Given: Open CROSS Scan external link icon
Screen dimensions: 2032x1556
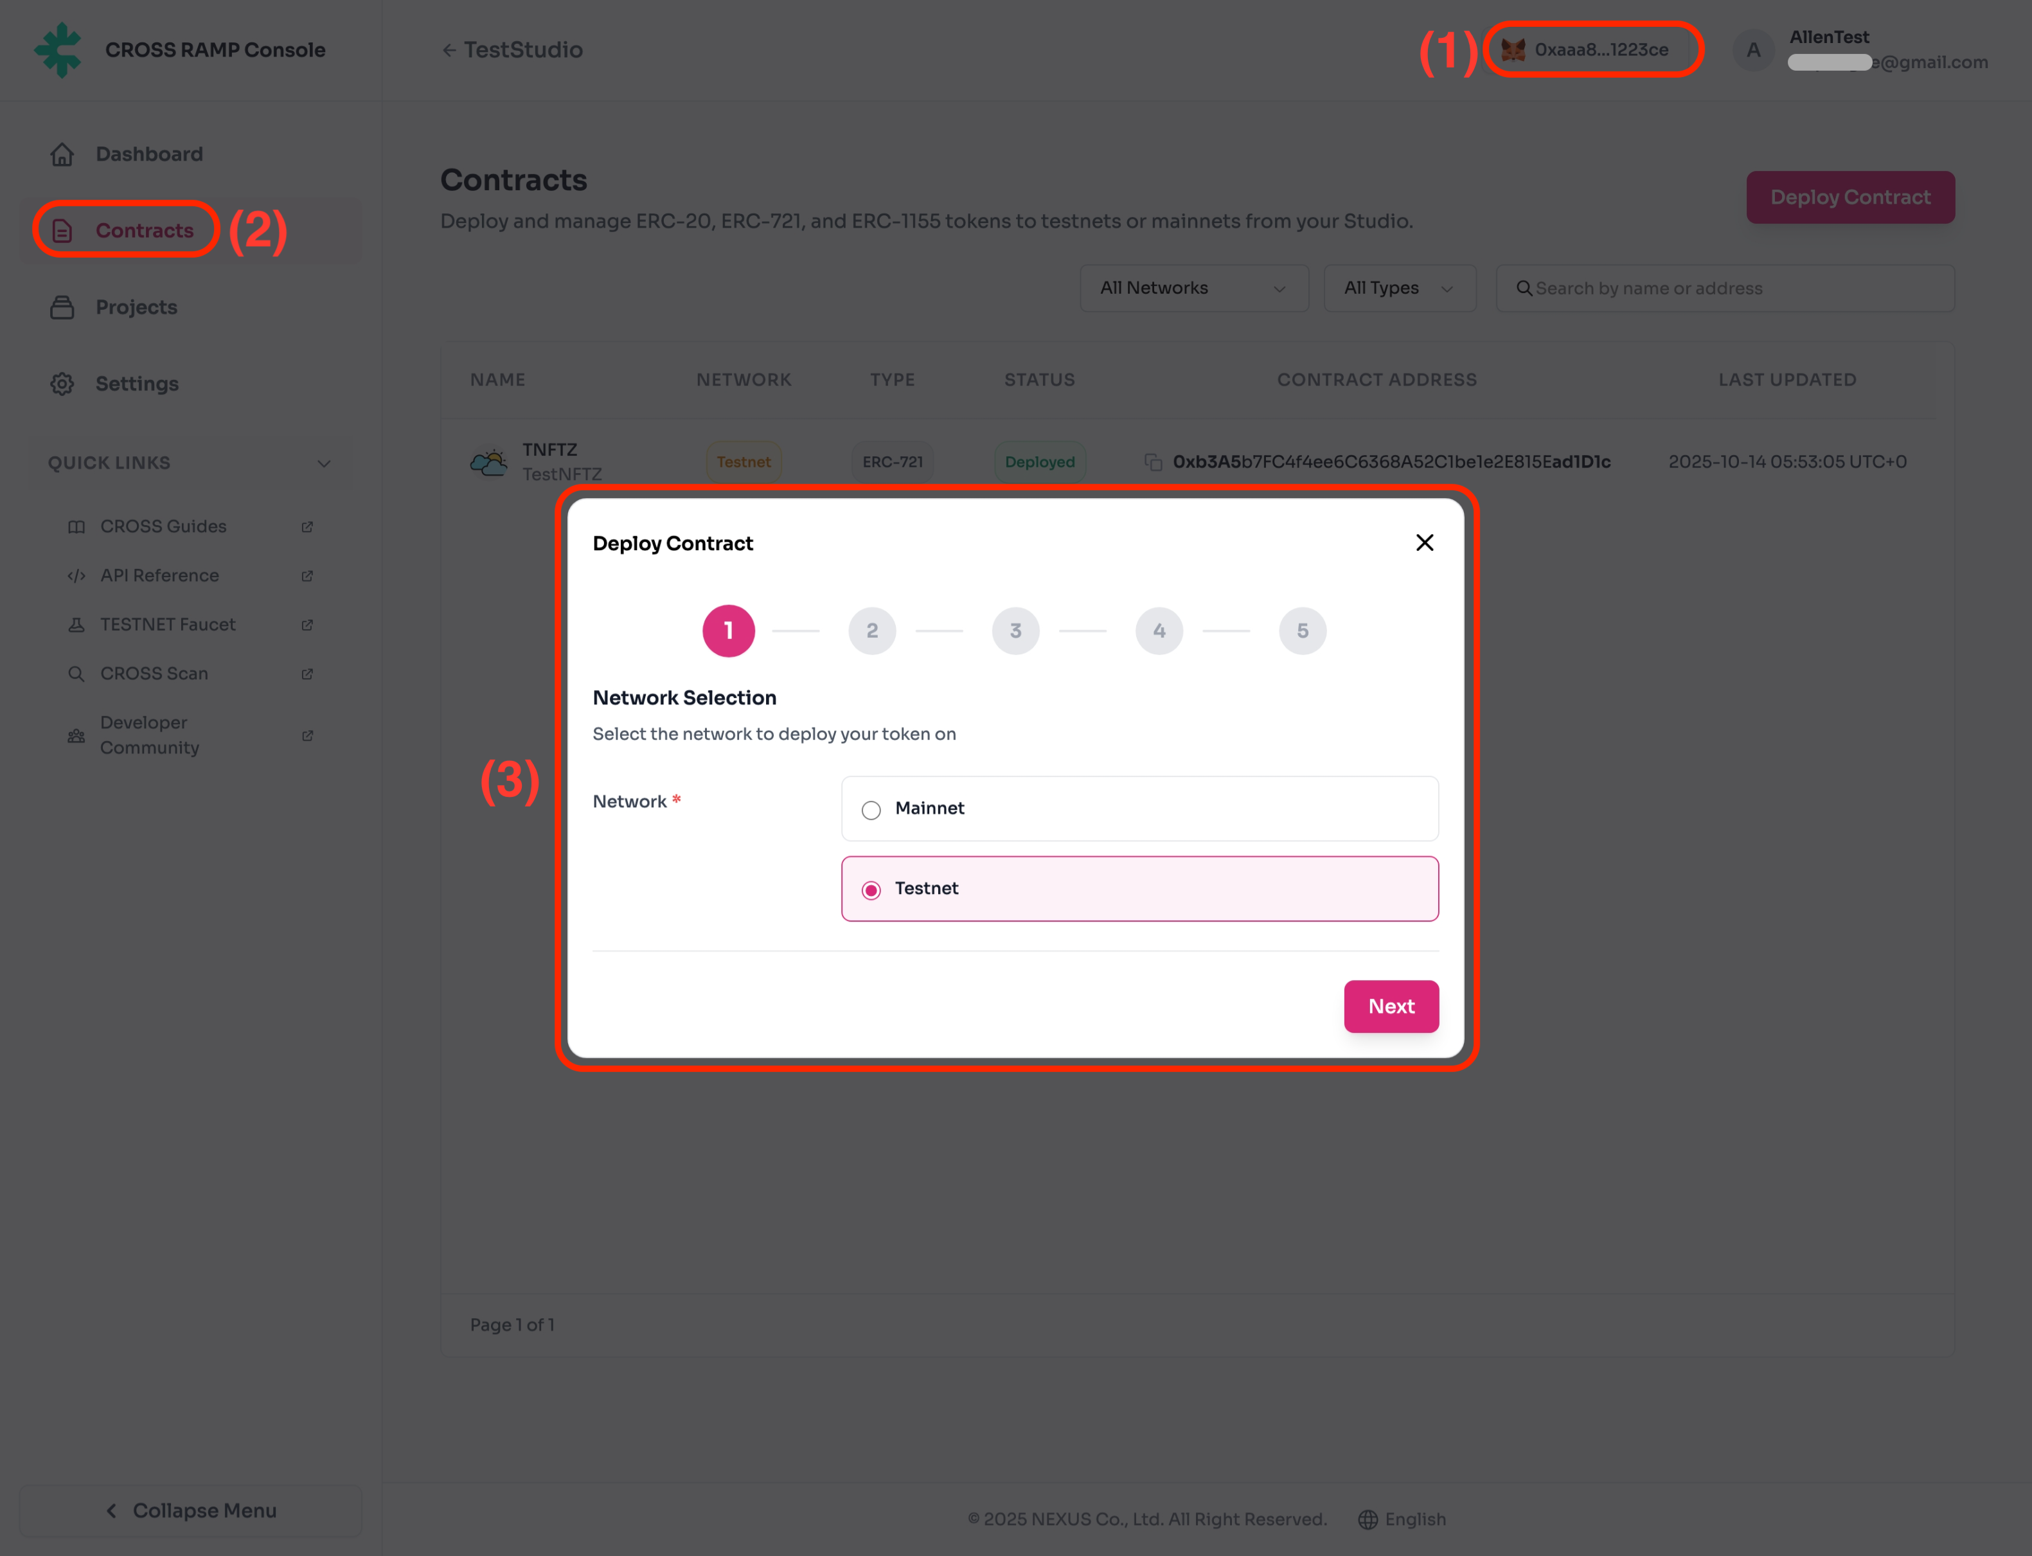Looking at the screenshot, I should pos(307,674).
